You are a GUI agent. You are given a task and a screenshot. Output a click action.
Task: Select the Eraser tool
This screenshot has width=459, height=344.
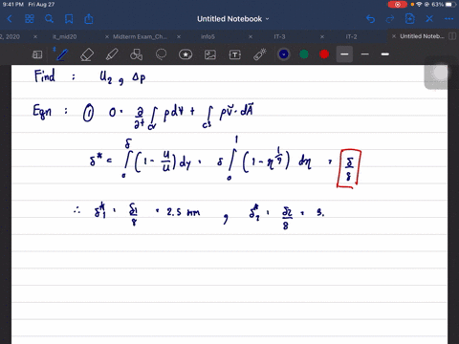pos(87,54)
